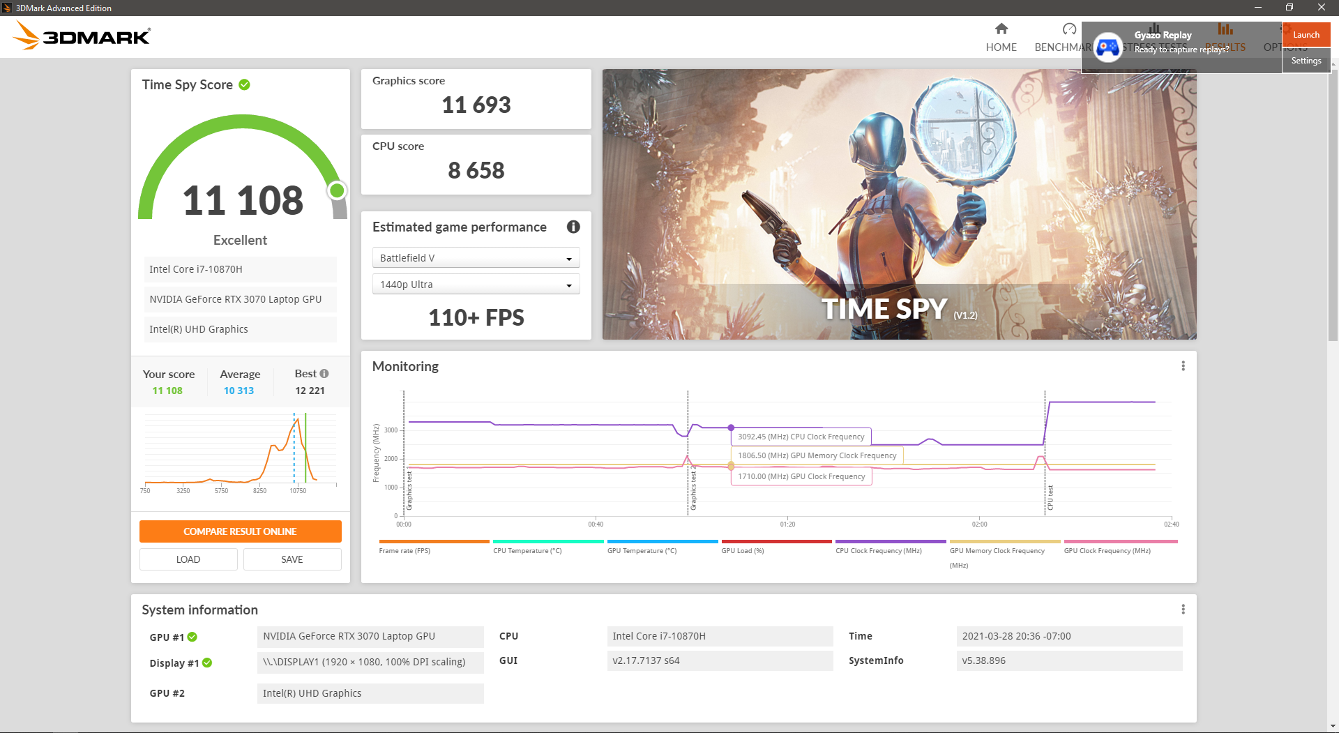
Task: Click the TIME SPY title on the artwork
Action: tap(884, 309)
